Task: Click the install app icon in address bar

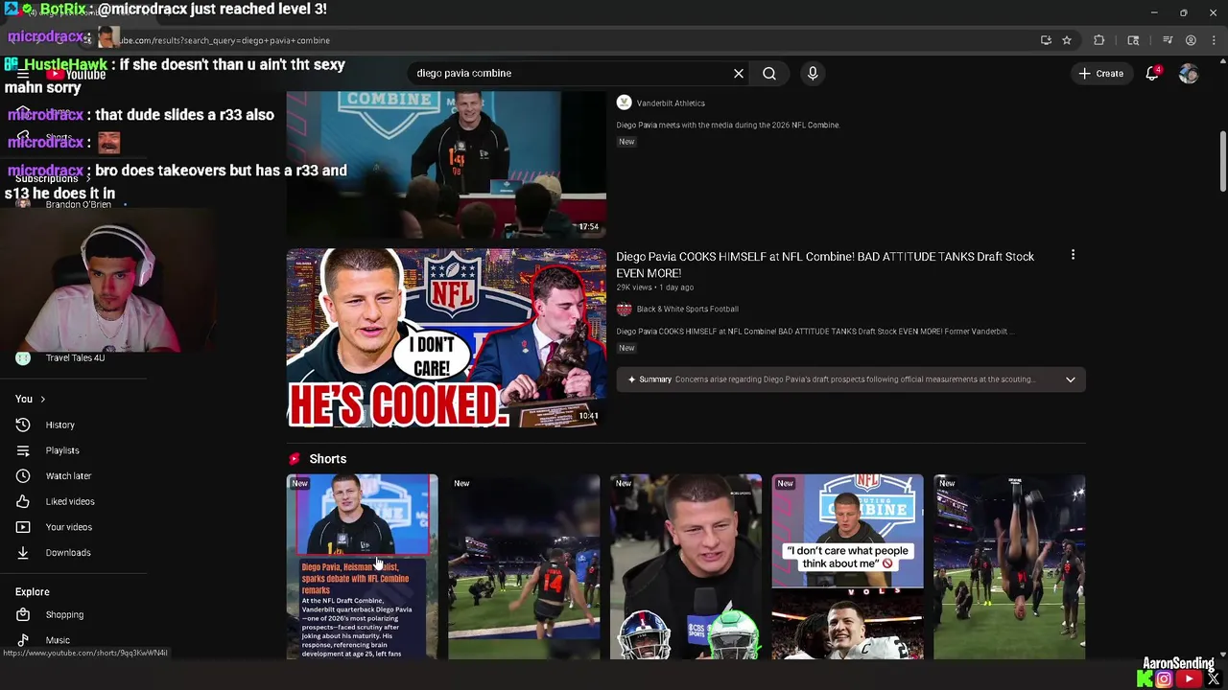Action: [1046, 40]
